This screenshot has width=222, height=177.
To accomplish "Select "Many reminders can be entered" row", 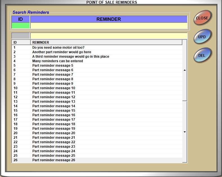I will [58, 61].
